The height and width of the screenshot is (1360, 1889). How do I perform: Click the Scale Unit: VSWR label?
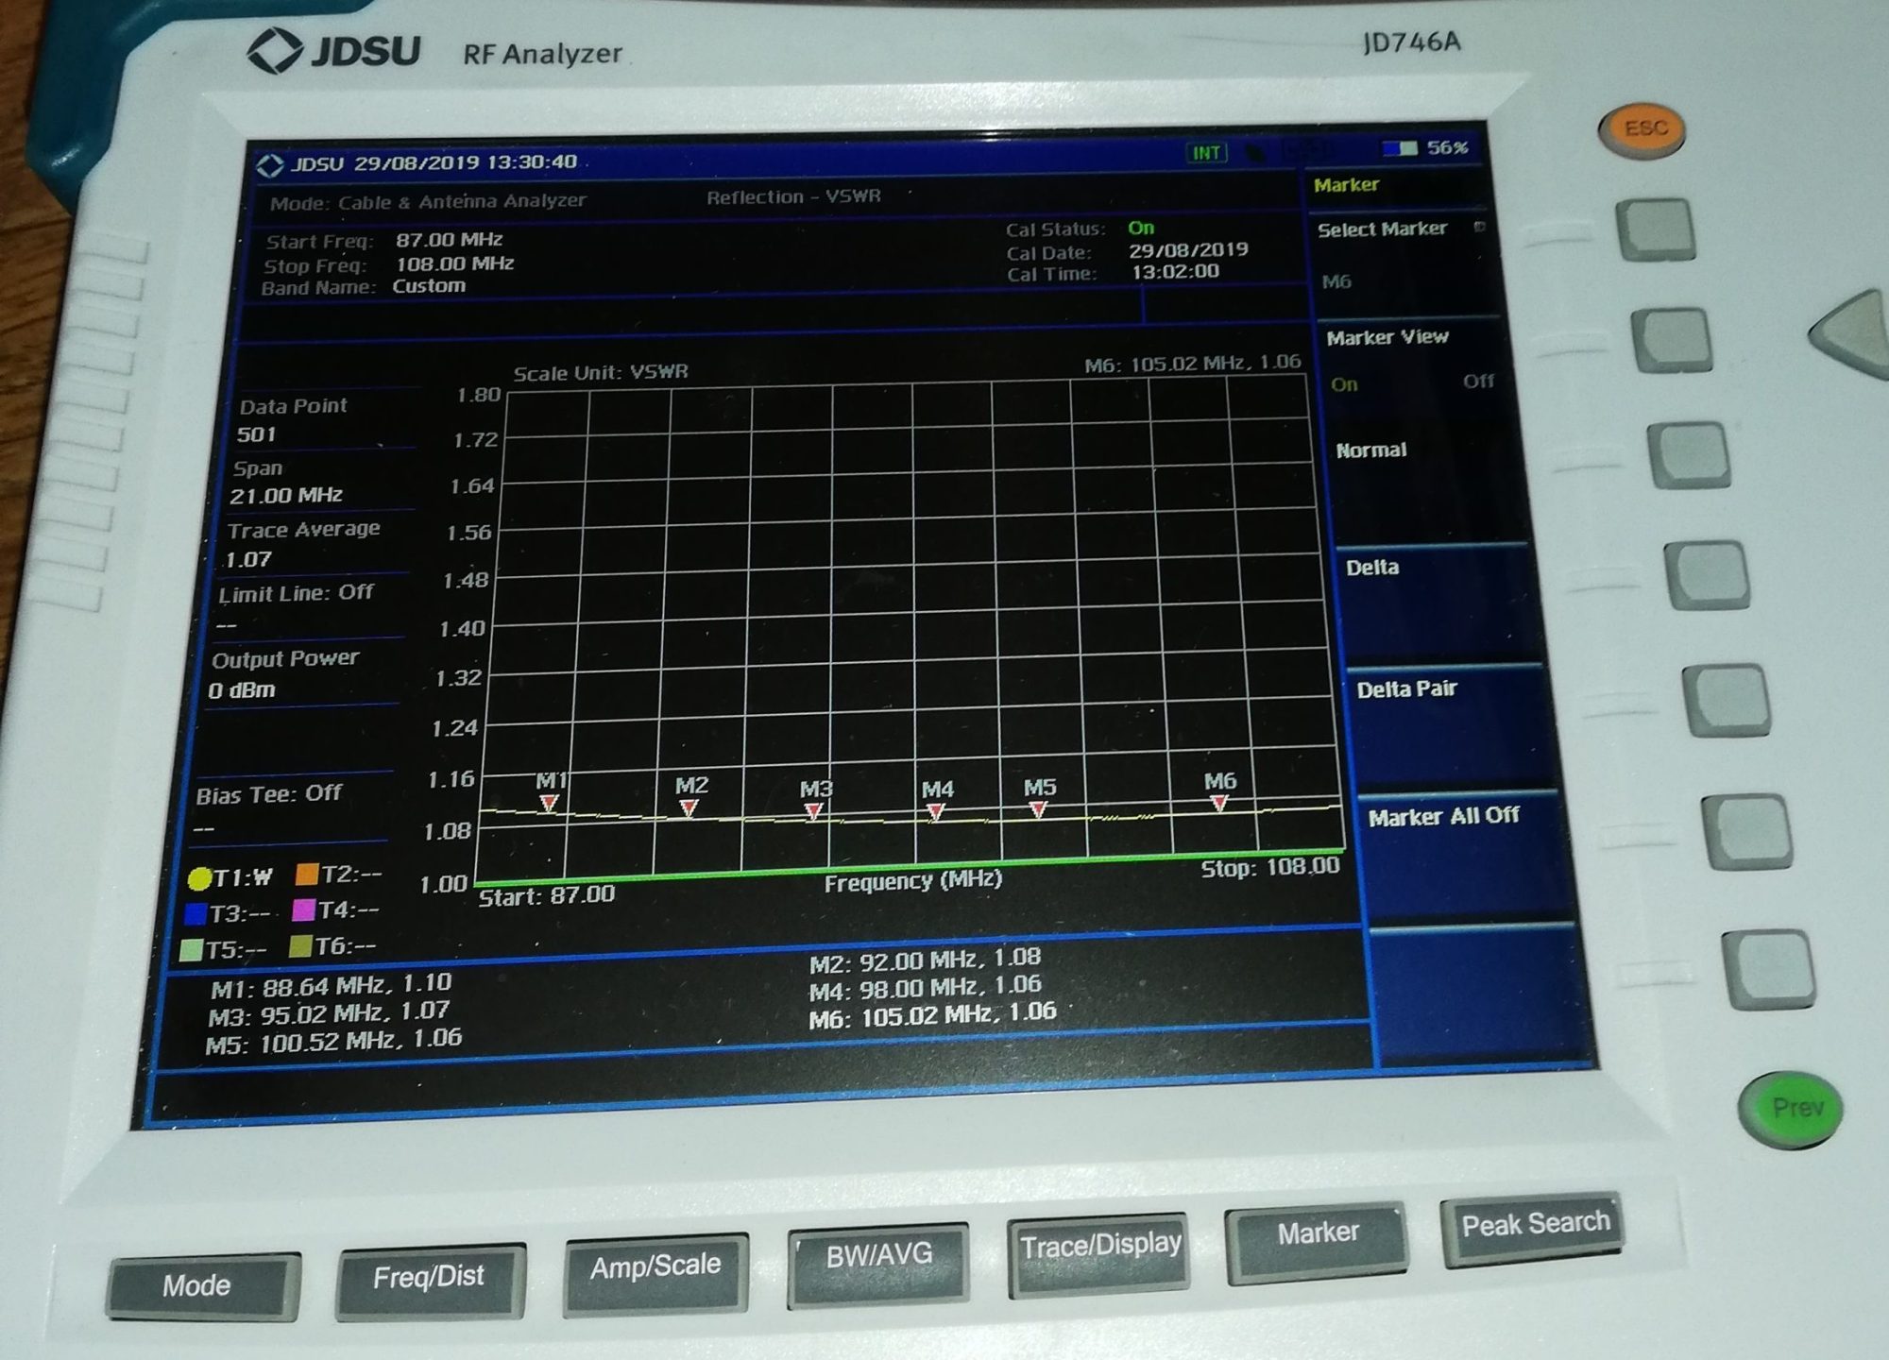pyautogui.click(x=601, y=372)
